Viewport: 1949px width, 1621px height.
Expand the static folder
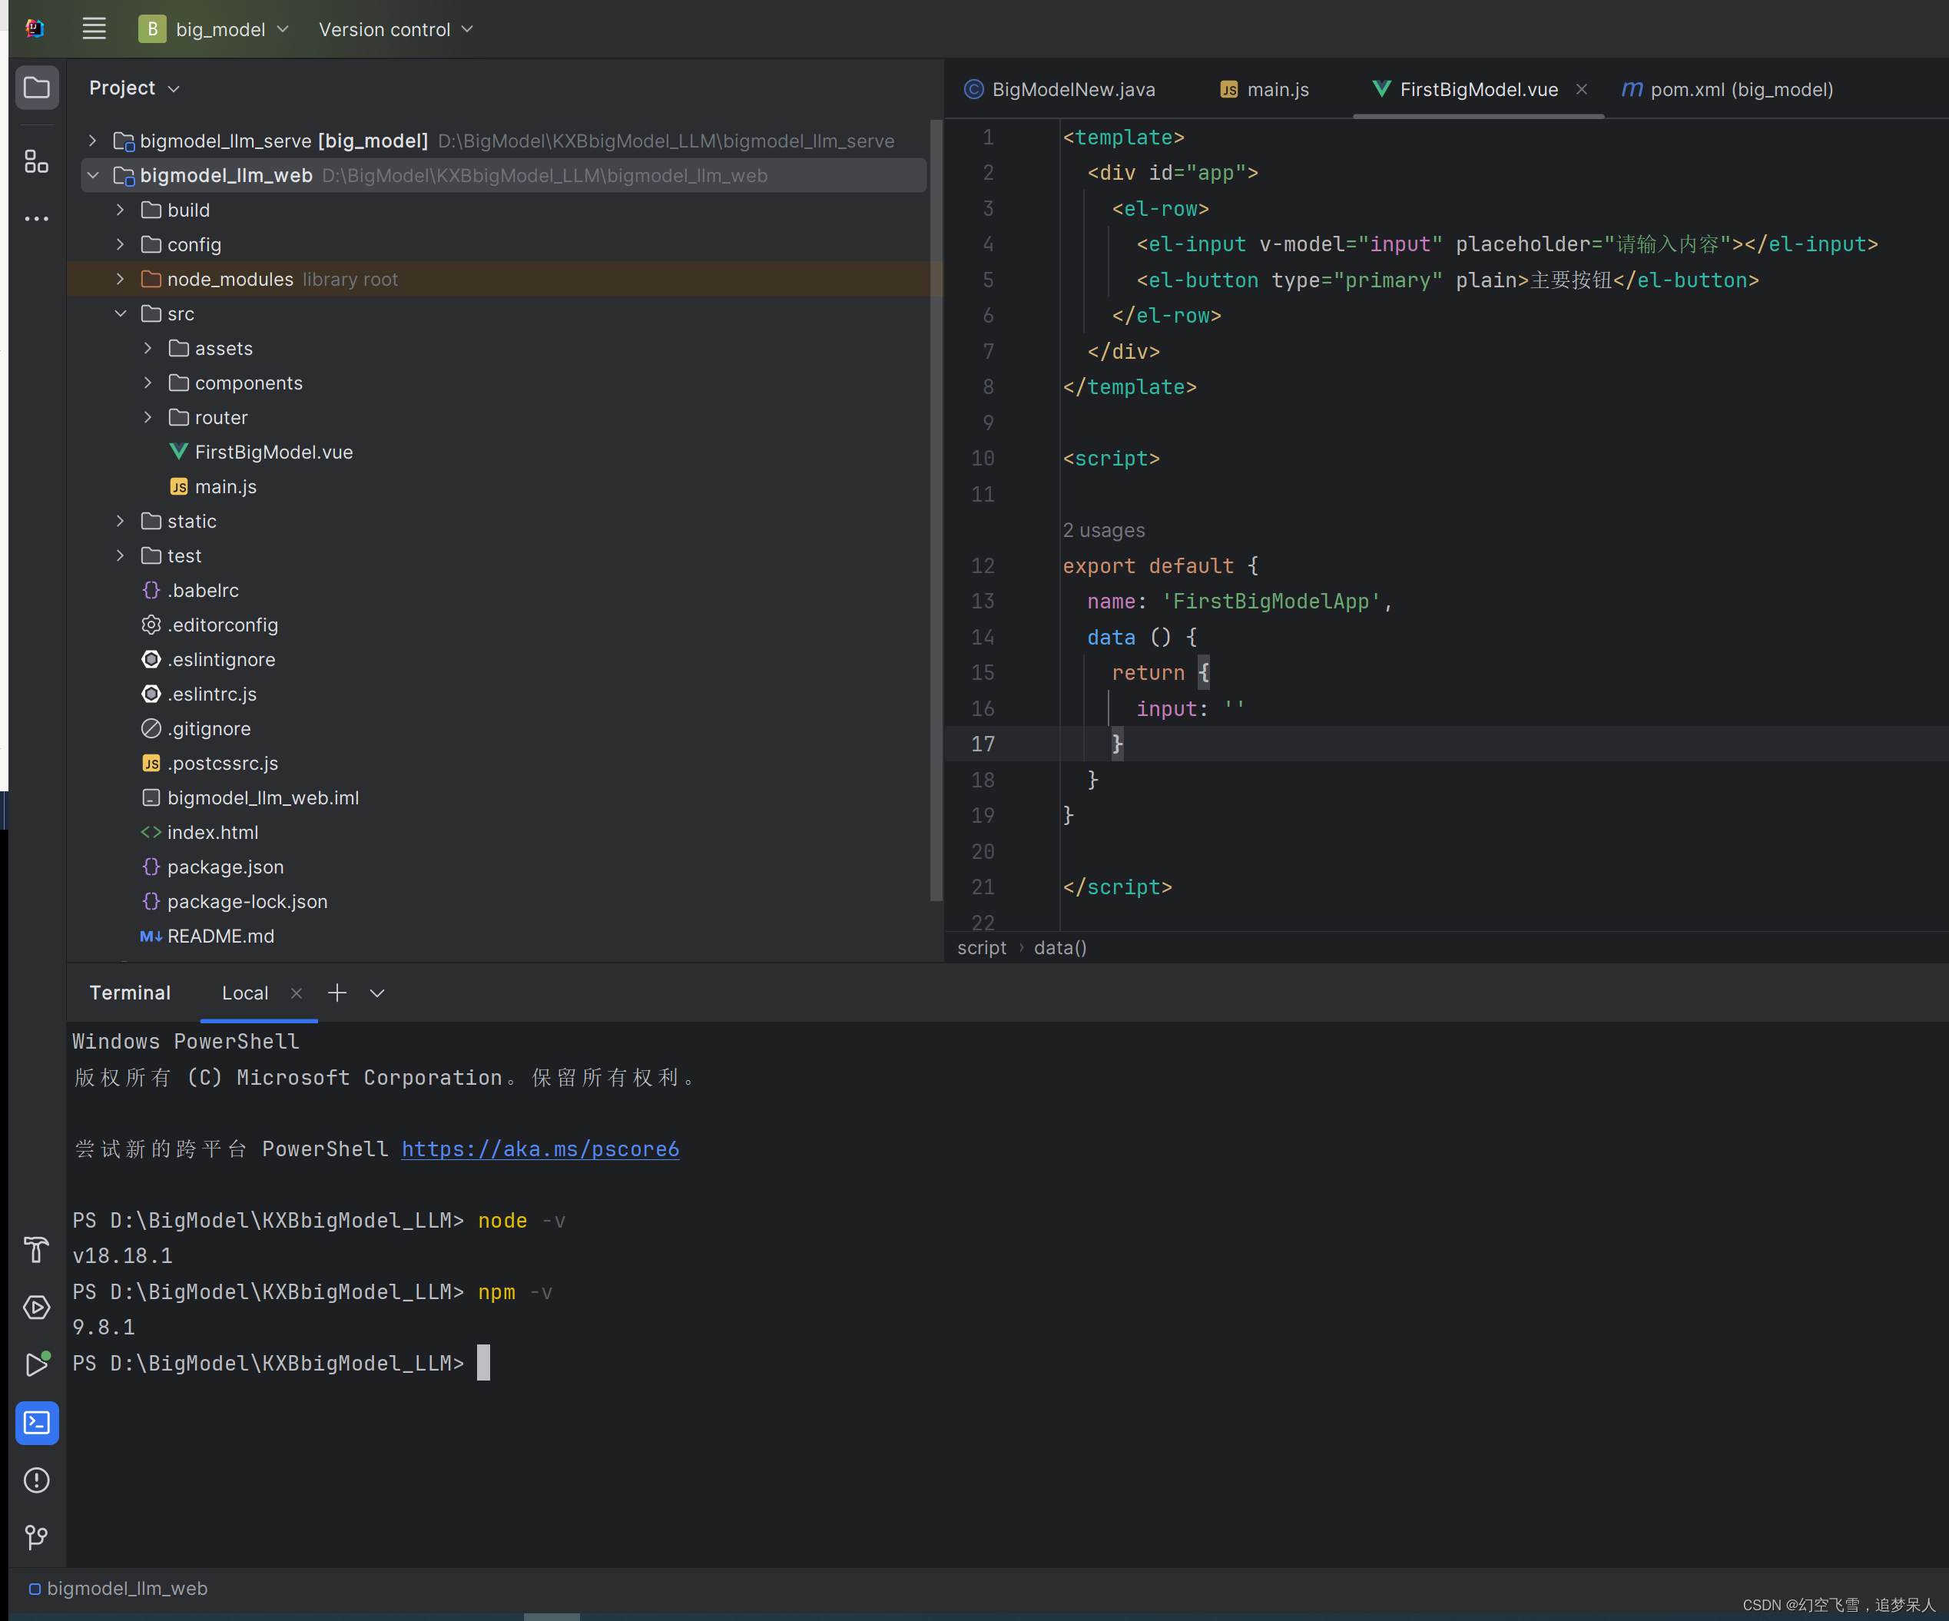[x=120, y=522]
